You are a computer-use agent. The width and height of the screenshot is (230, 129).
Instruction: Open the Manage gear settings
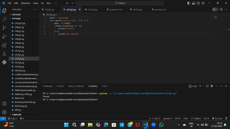[4, 112]
